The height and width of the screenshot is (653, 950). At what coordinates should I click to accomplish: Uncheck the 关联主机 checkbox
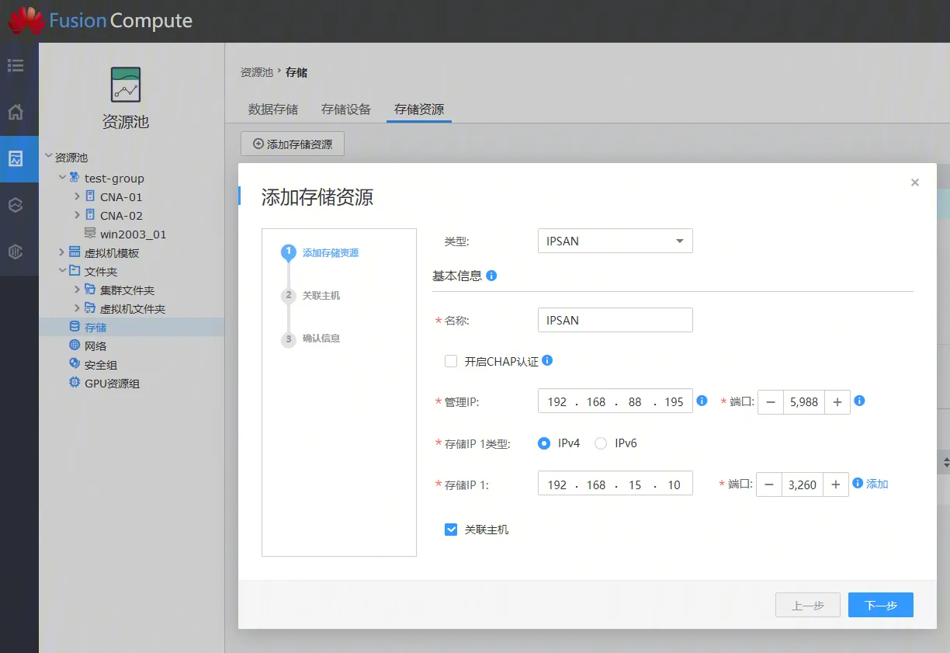(451, 530)
